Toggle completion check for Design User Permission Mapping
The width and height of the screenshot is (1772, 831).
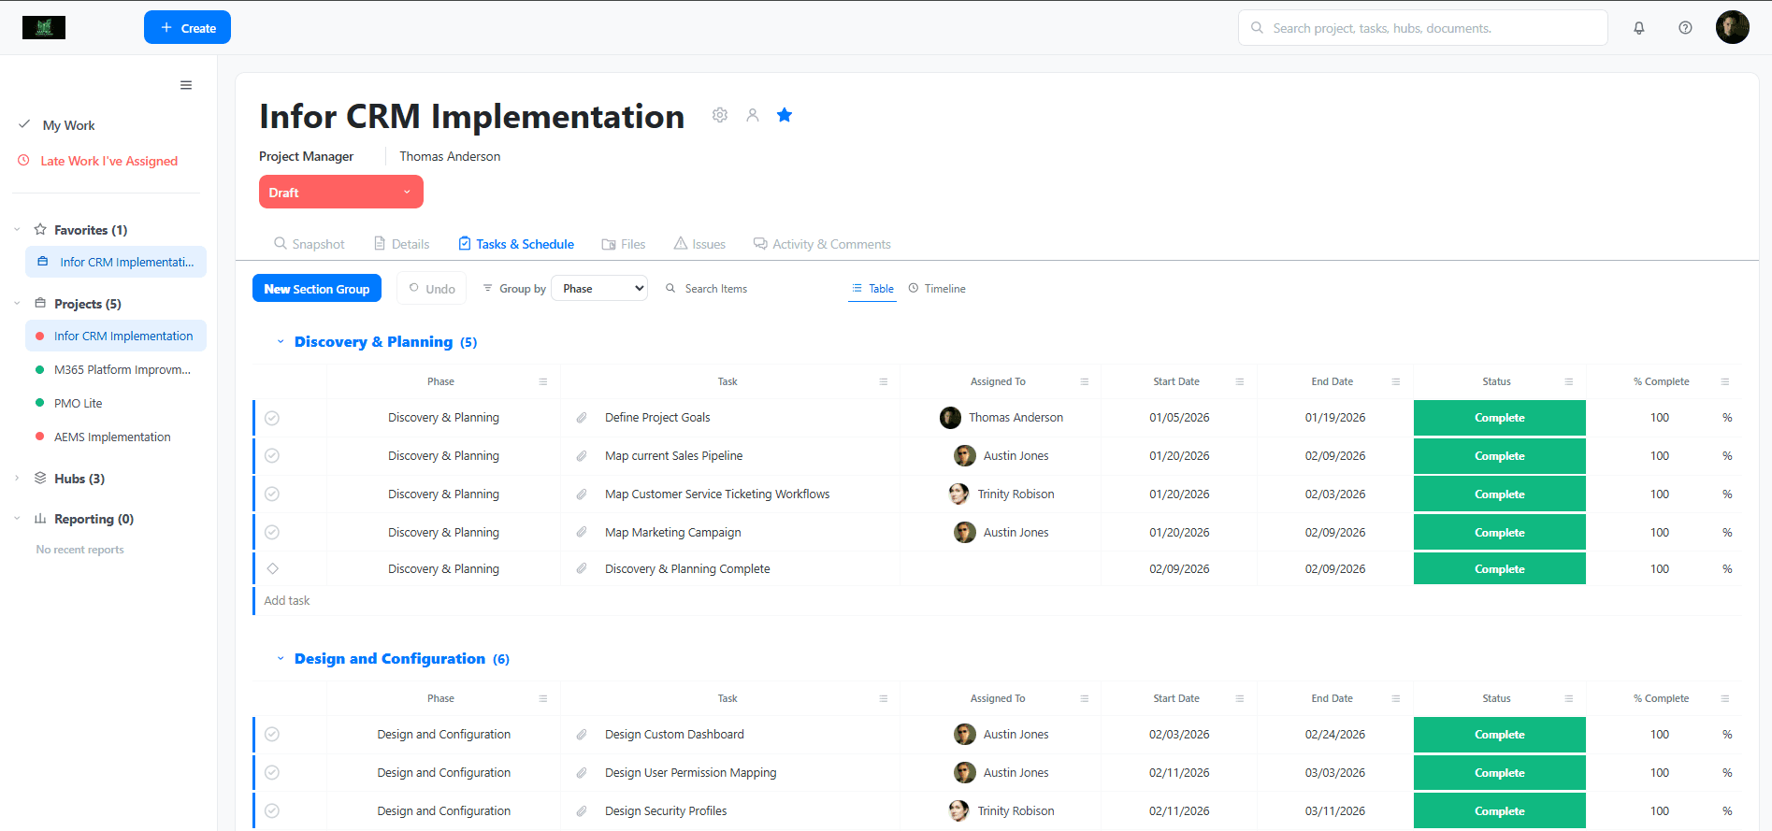(x=272, y=773)
